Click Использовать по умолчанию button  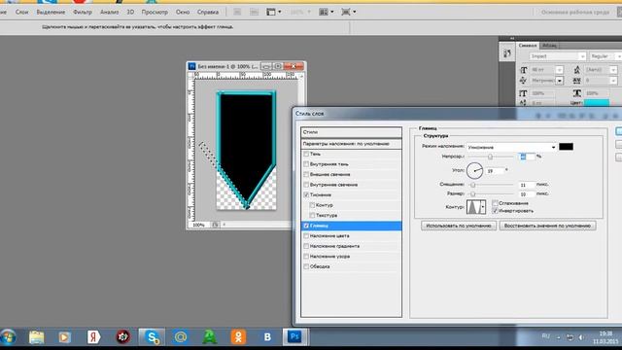pos(459,226)
